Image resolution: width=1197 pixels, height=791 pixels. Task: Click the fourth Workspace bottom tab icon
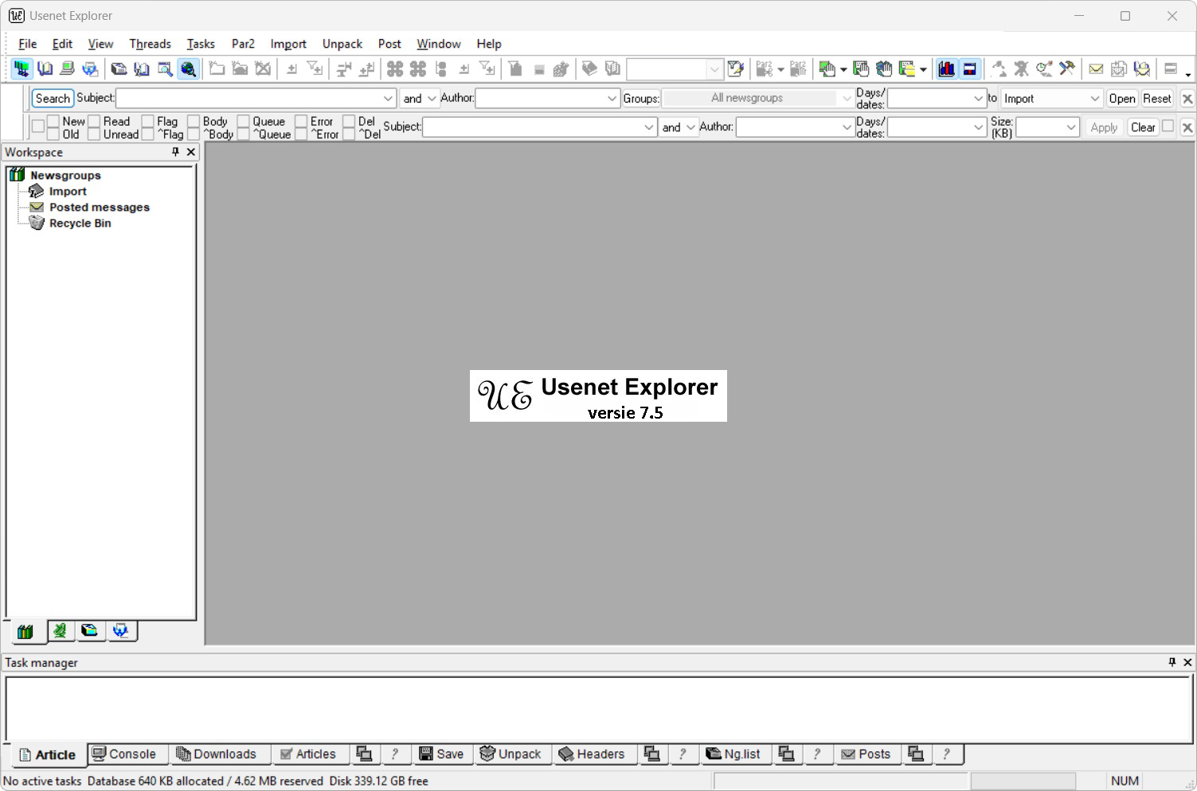click(120, 630)
